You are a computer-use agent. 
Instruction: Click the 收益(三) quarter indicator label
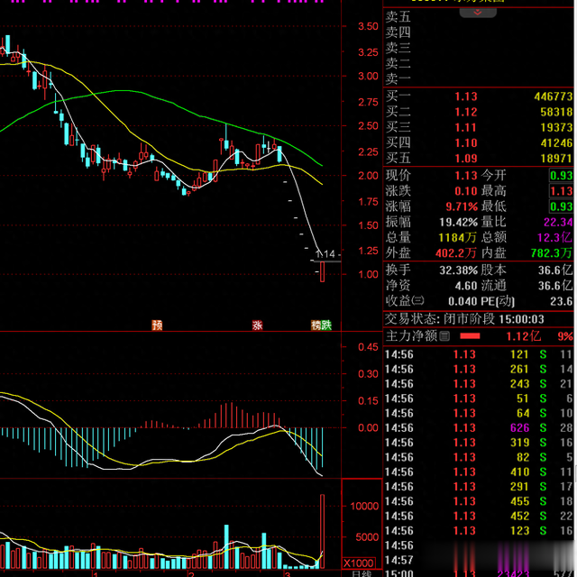[x=405, y=301]
